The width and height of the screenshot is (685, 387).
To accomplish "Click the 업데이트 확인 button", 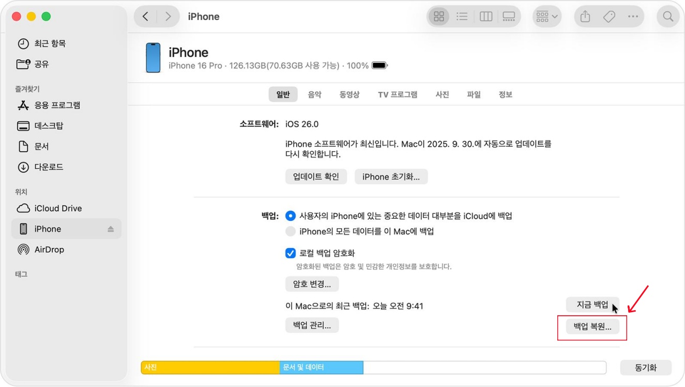I will pos(316,176).
